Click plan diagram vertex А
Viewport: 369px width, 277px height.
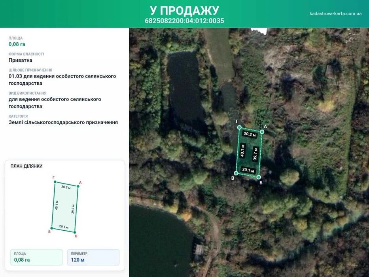point(78,186)
